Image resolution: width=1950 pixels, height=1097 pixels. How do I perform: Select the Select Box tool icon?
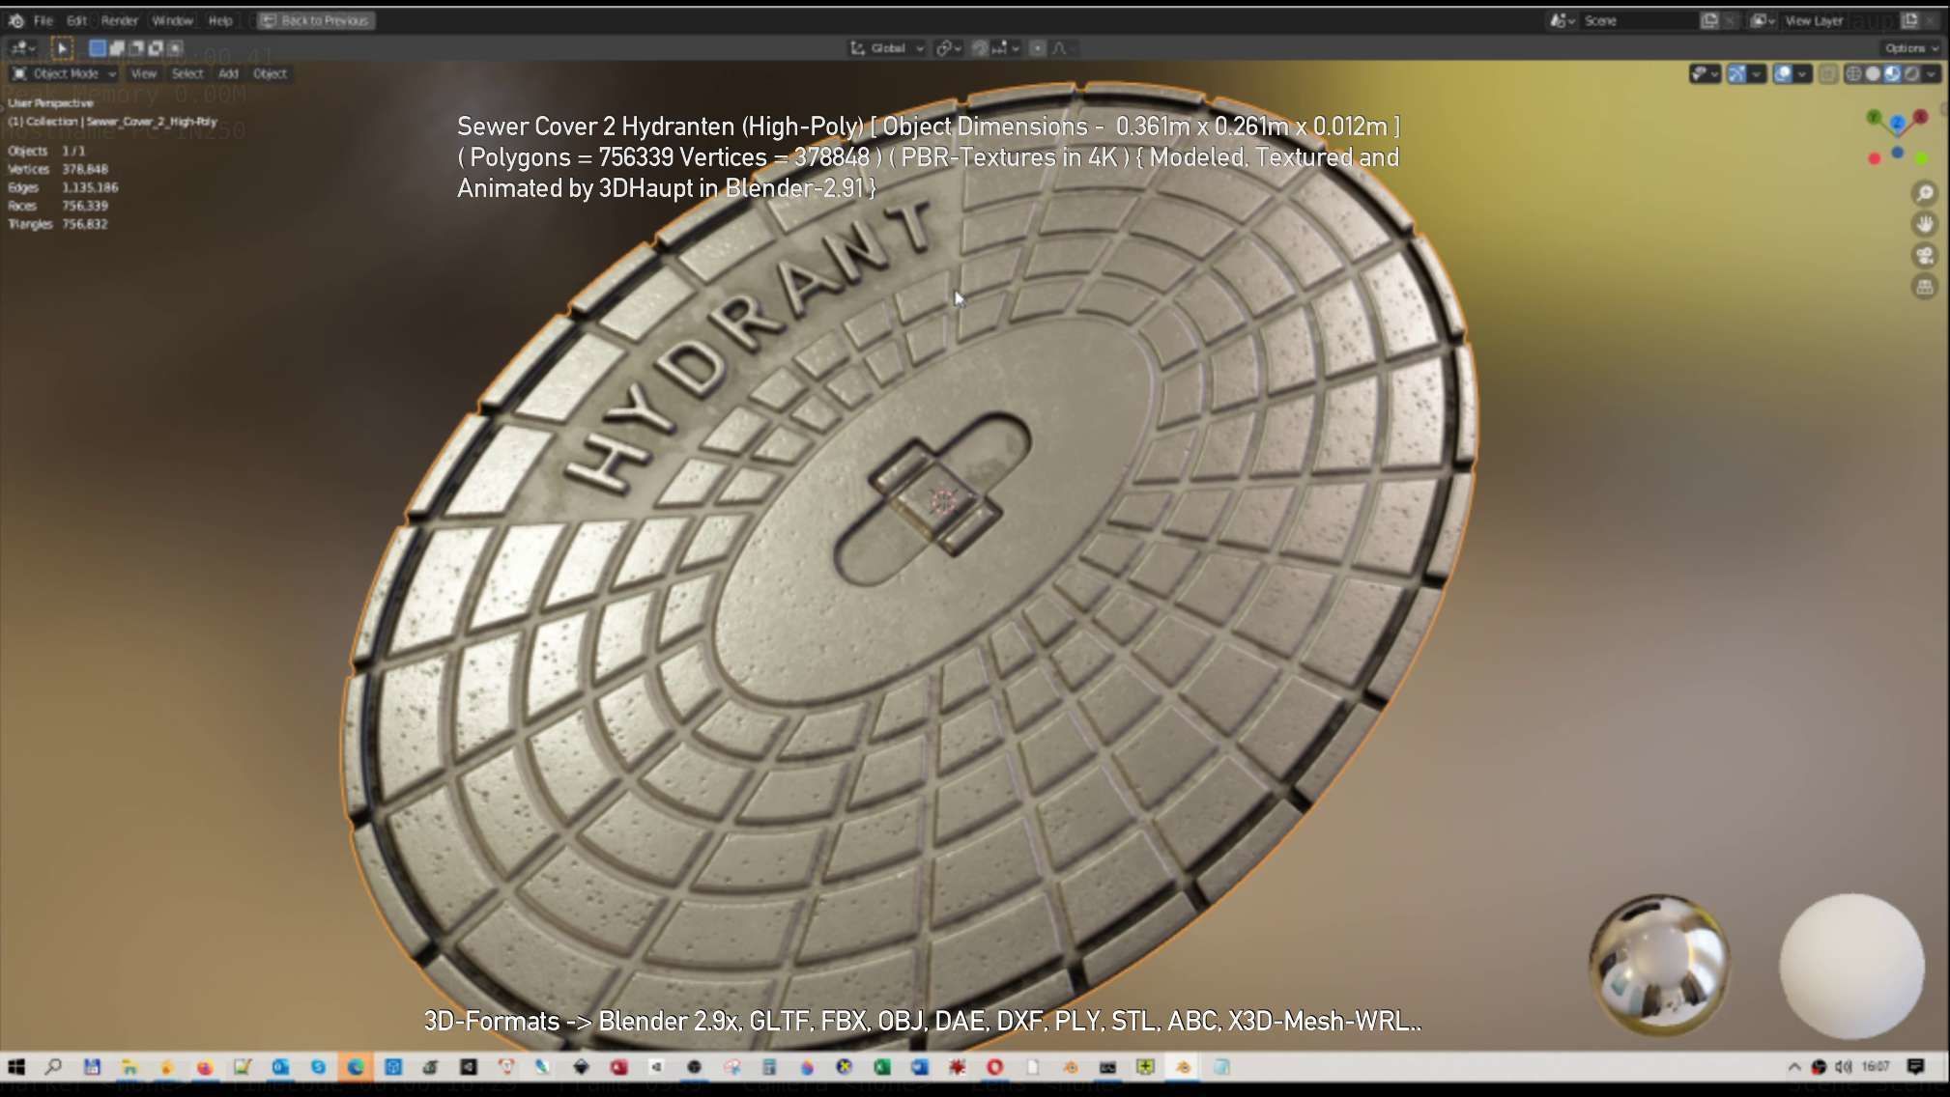pyautogui.click(x=62, y=48)
